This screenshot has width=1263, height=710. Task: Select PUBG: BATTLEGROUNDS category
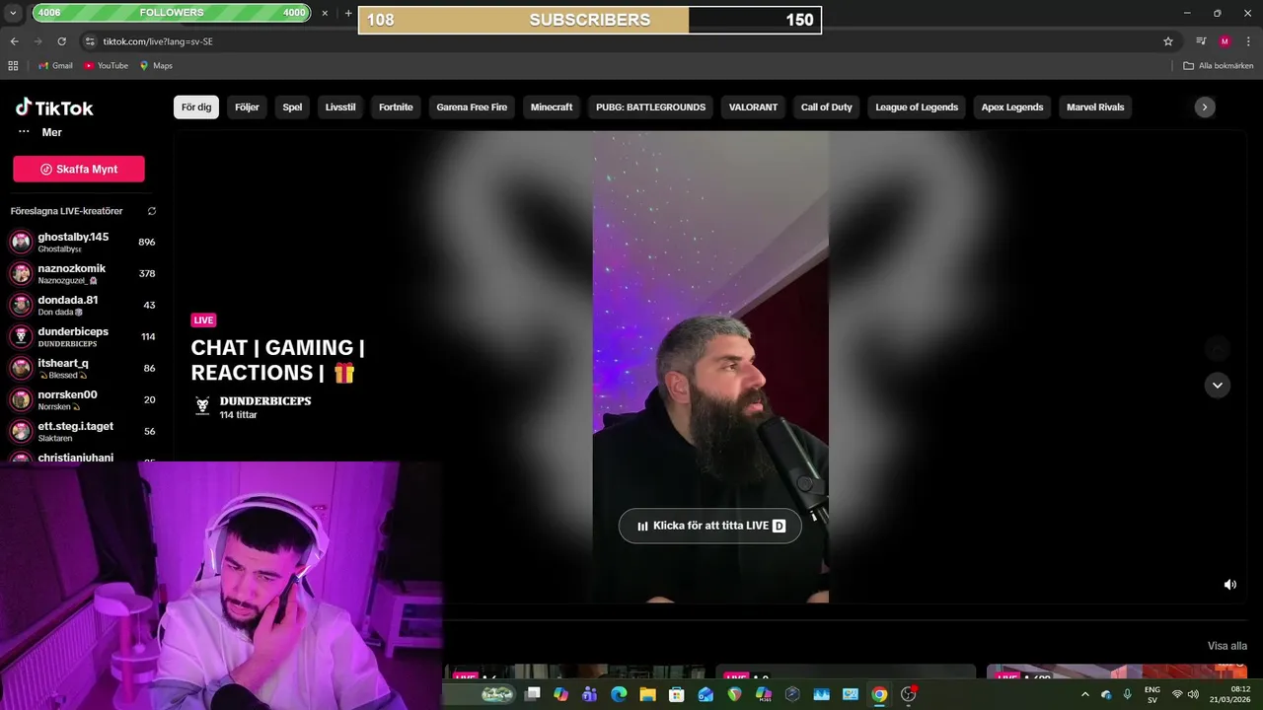[x=651, y=107]
